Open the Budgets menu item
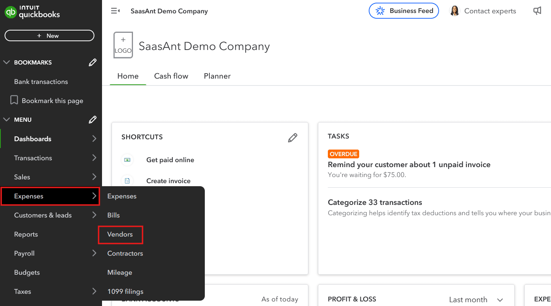 click(27, 272)
